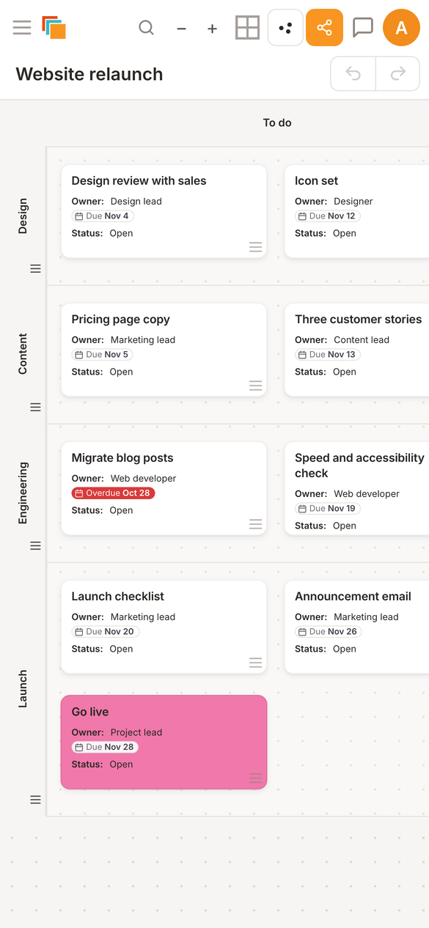Zoom in with the plus icon

212,29
